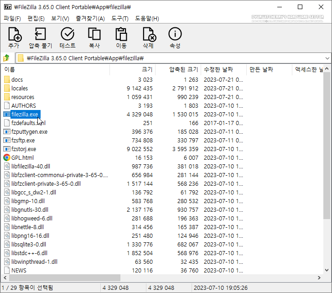Image resolution: width=332 pixels, height=293 pixels.
Task: Sort by the 압축된 크기 column header
Action: [178, 69]
